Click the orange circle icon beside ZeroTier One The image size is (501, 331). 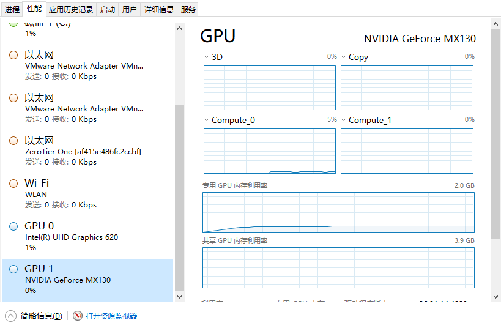coord(13,141)
